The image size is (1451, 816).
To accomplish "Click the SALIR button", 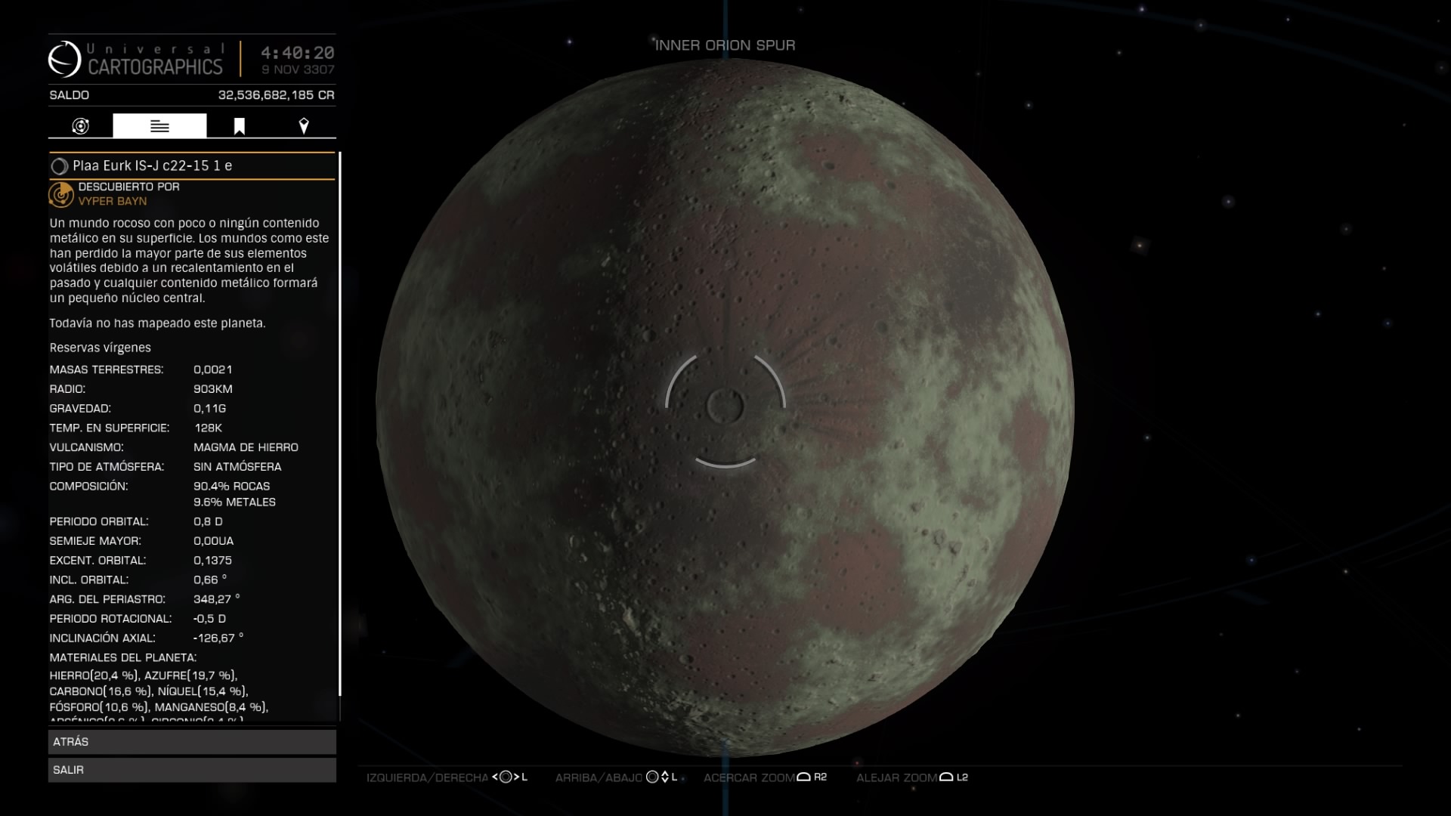I will tap(192, 770).
